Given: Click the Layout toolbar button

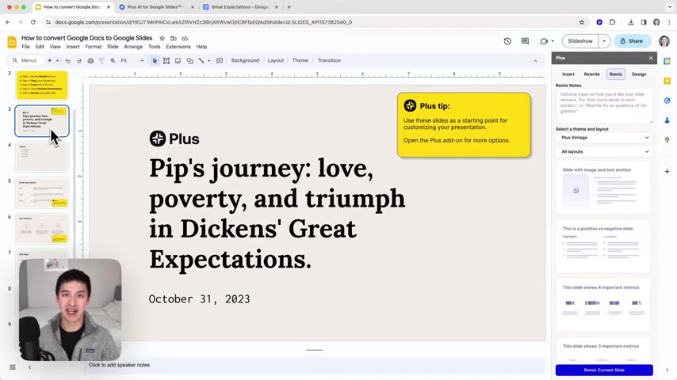Looking at the screenshot, I should (275, 61).
